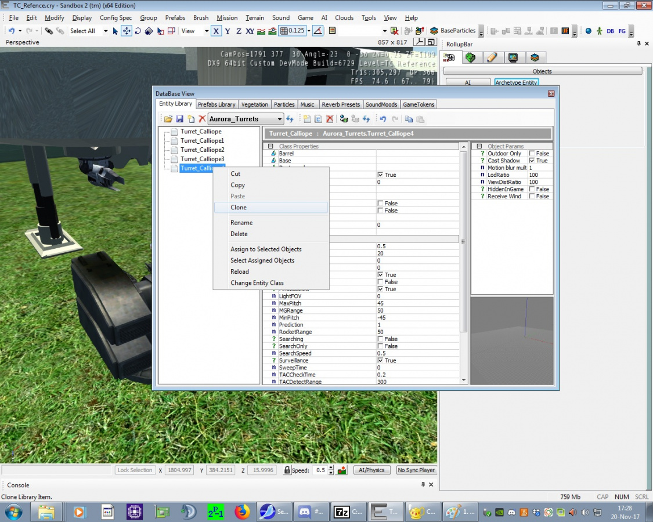The height and width of the screenshot is (522, 653).
Task: Enable the Outdoor Only checkbox
Action: tap(532, 154)
